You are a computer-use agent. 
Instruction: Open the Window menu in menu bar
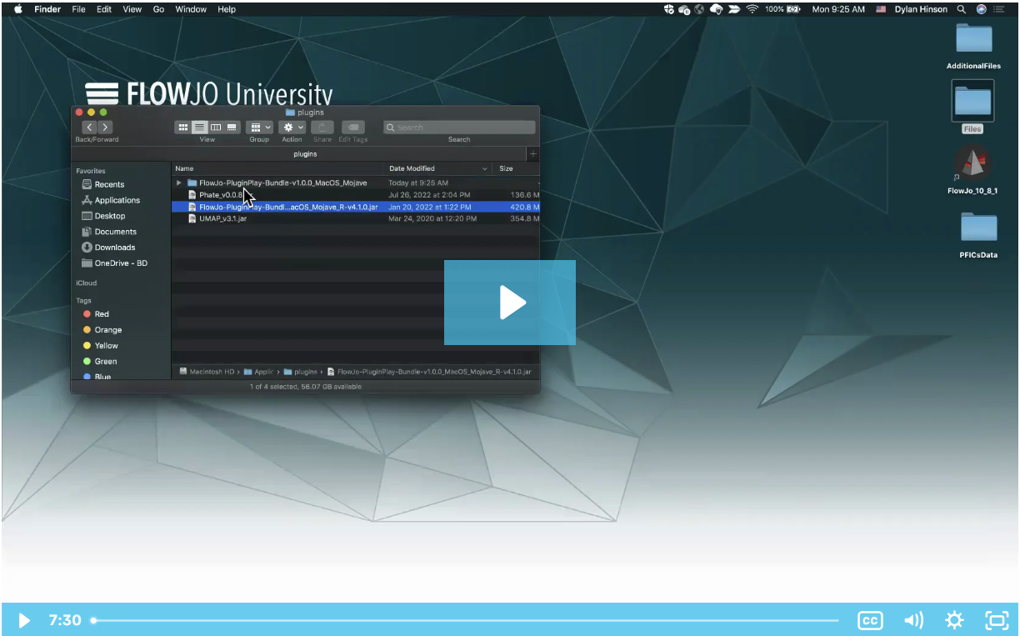[x=191, y=9]
